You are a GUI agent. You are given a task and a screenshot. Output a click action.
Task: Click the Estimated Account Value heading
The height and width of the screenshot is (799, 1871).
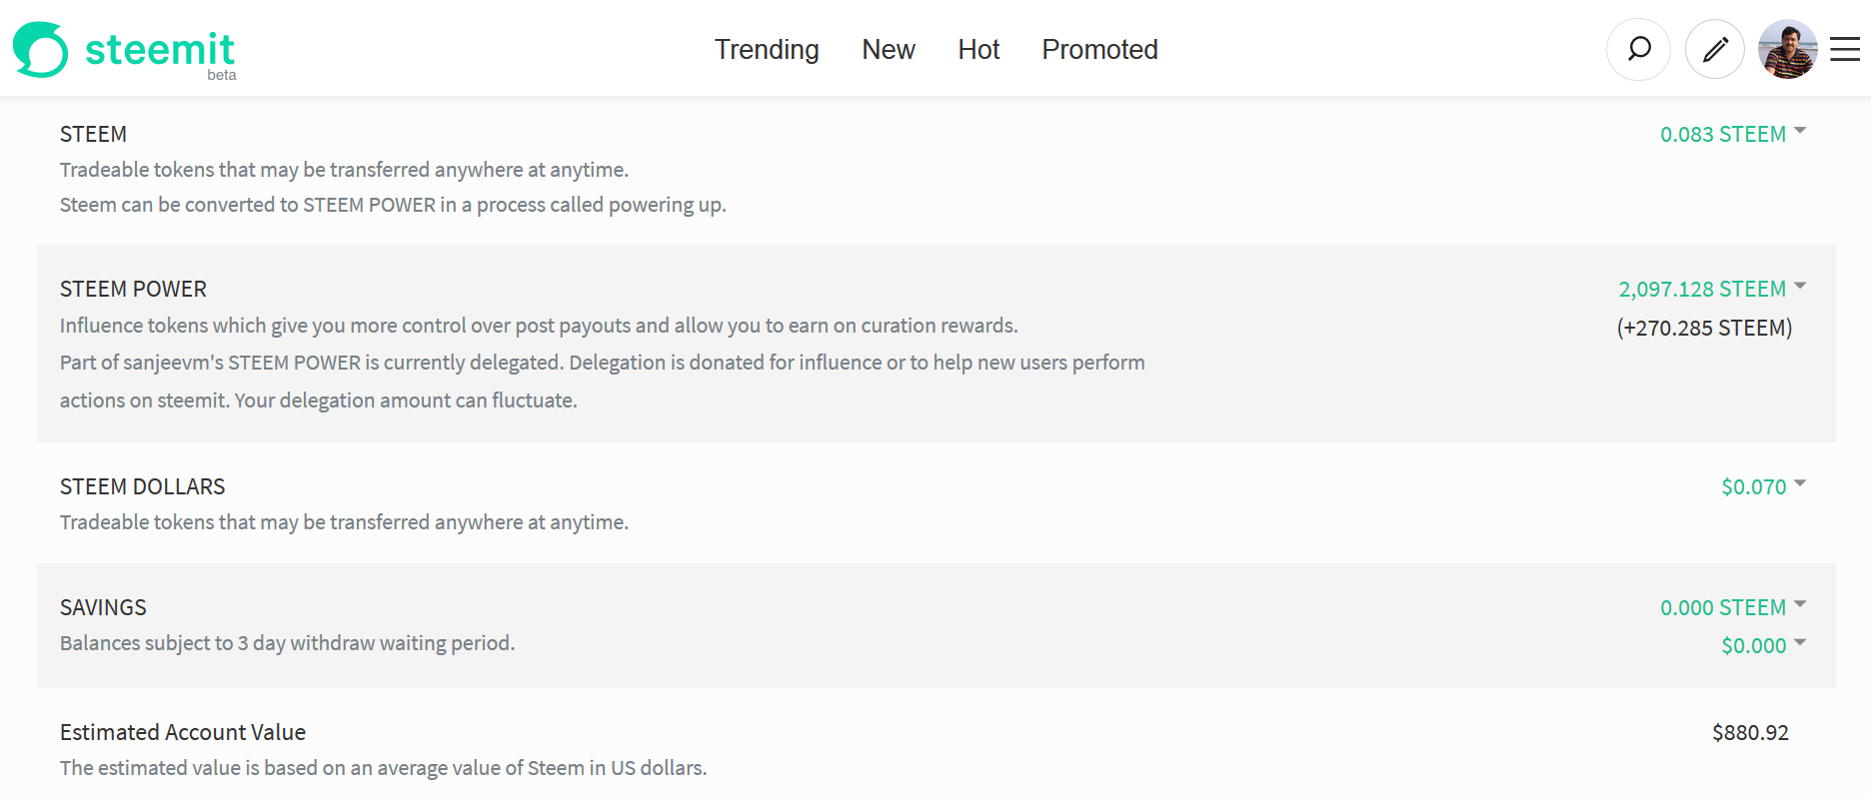coord(183,732)
